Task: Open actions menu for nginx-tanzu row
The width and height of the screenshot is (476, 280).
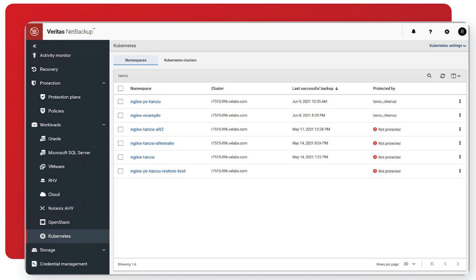Action: coord(460,157)
